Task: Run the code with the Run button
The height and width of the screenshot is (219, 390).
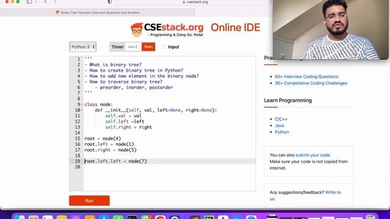Action: [90, 201]
